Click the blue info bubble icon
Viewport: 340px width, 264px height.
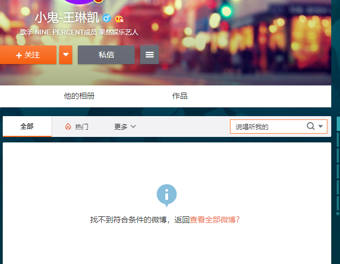[166, 195]
